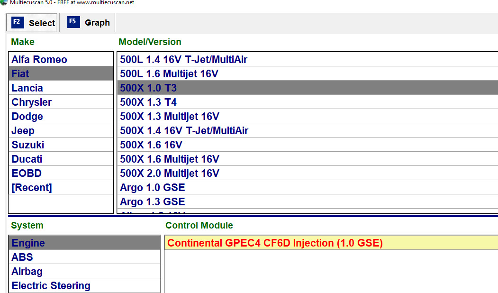Select Electric Steering system
The width and height of the screenshot is (498, 293).
click(x=51, y=286)
